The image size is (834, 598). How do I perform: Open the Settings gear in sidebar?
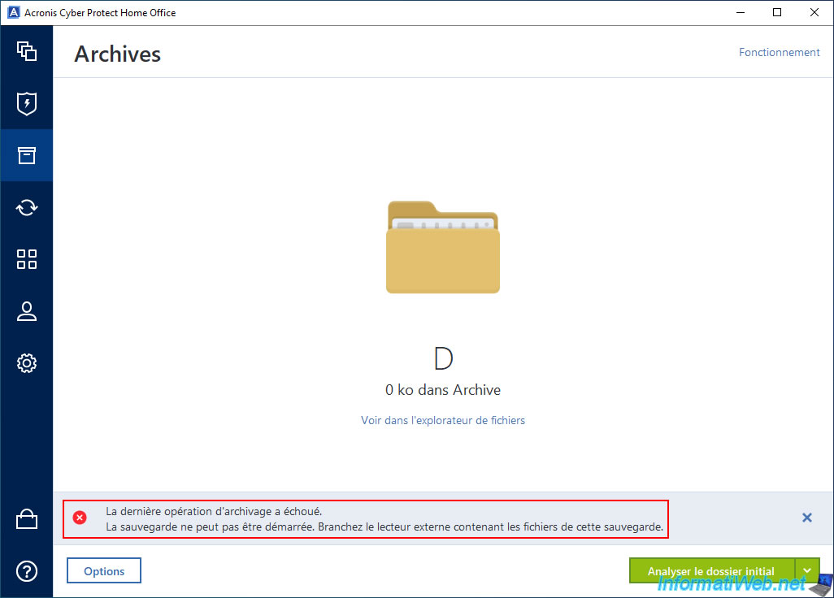[27, 363]
